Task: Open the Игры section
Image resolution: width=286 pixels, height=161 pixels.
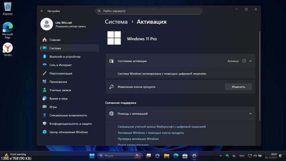Action: 53,107
